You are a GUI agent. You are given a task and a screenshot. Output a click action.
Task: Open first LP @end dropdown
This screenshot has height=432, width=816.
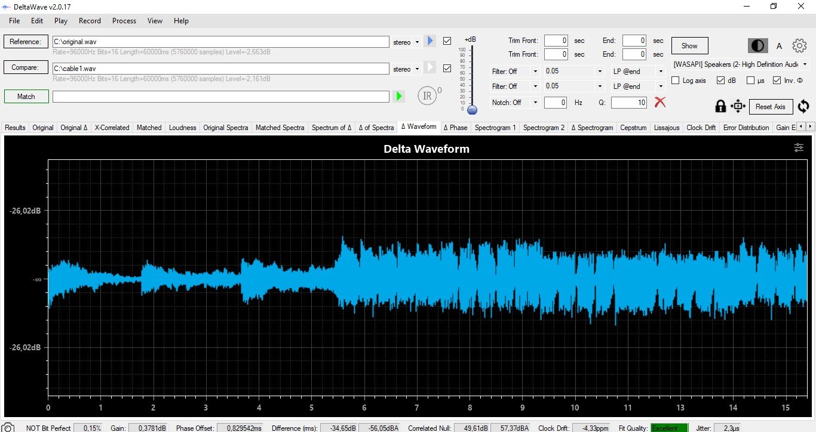(638, 71)
